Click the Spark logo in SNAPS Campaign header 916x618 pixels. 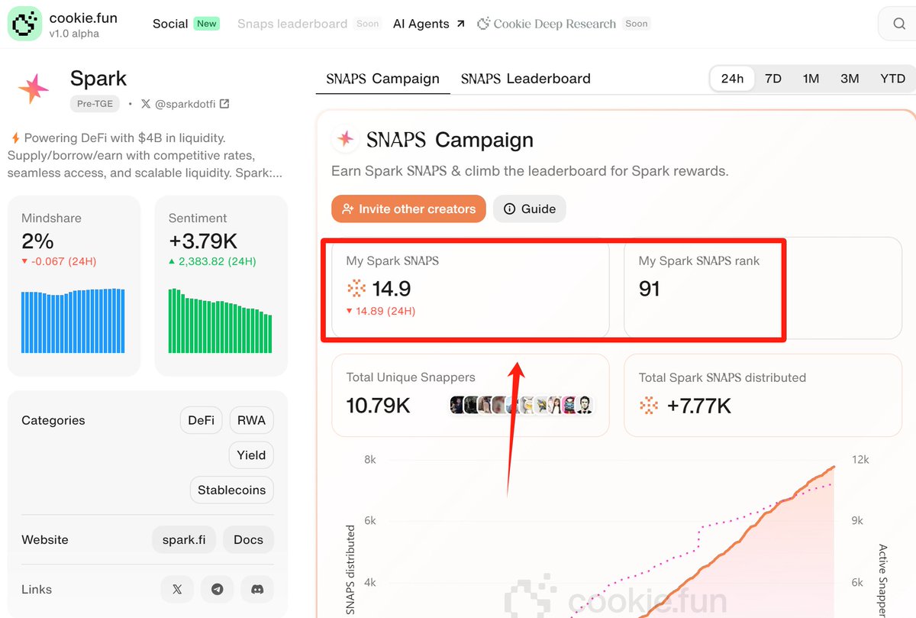(x=346, y=139)
